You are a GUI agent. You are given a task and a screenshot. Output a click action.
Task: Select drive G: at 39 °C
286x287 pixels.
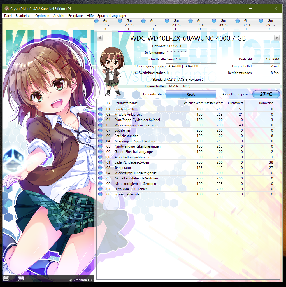(x=270, y=25)
